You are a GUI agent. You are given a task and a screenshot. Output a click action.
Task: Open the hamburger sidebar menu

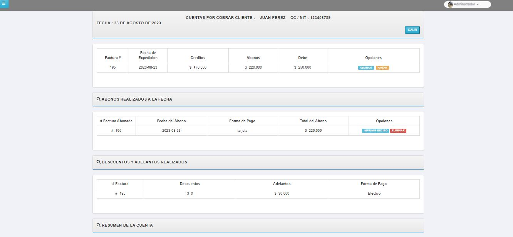(4, 4)
